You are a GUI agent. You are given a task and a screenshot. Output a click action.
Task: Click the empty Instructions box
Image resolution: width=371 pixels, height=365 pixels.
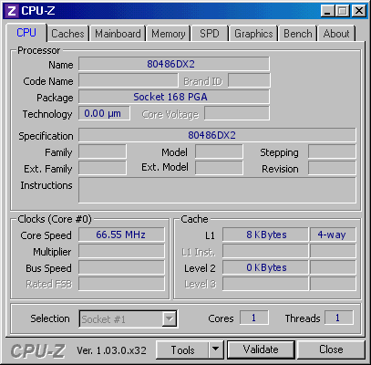217,190
